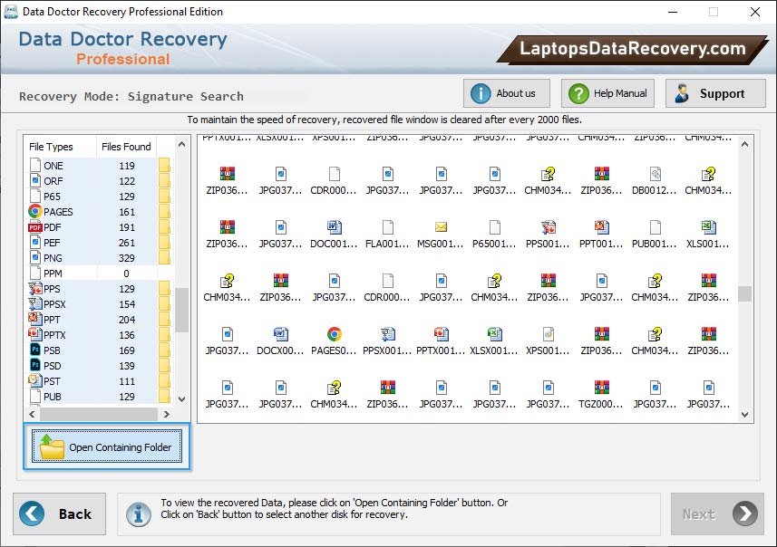Select the PUB row in file types
The width and height of the screenshot is (777, 547).
[x=99, y=397]
